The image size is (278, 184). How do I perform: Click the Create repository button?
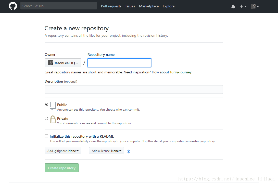tap(62, 168)
